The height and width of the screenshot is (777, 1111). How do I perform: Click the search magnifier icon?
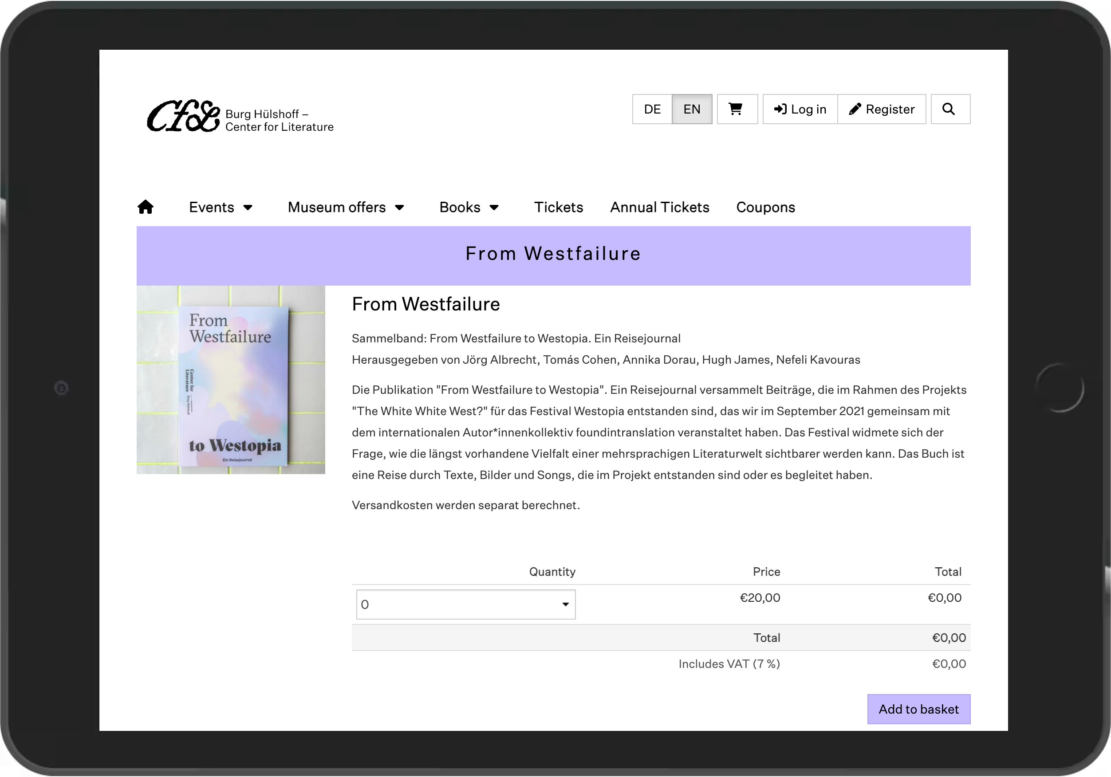pyautogui.click(x=950, y=110)
